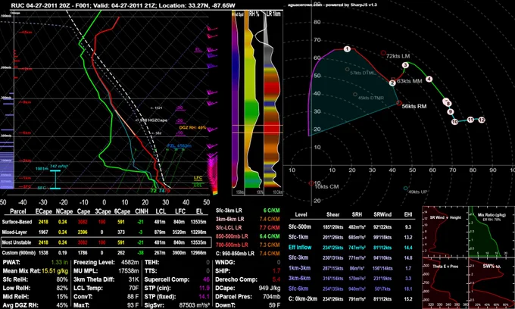Click the 72kts LM storm motion marker
This screenshot has width=515, height=309.
[x=383, y=53]
